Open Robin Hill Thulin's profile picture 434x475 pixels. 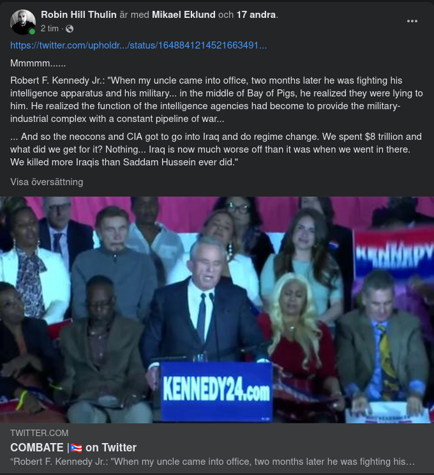pyautogui.click(x=23, y=22)
